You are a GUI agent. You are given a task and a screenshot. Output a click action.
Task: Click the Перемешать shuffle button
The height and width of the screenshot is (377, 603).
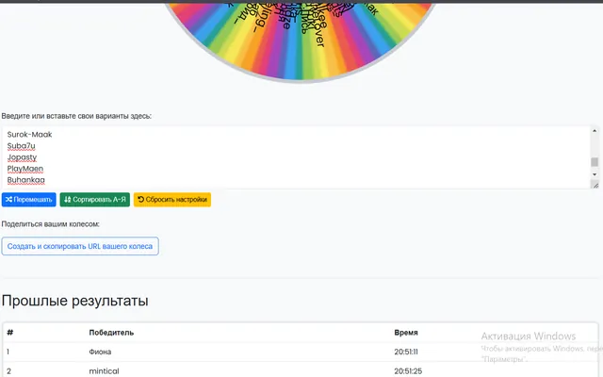tap(29, 199)
